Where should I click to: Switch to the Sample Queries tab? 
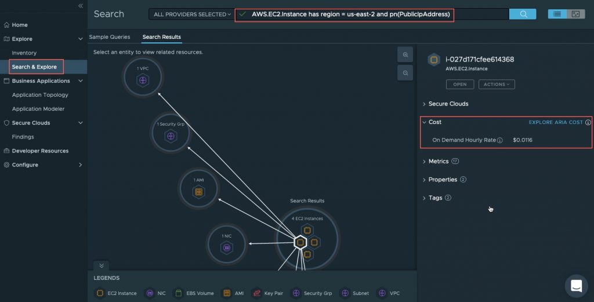click(x=110, y=37)
